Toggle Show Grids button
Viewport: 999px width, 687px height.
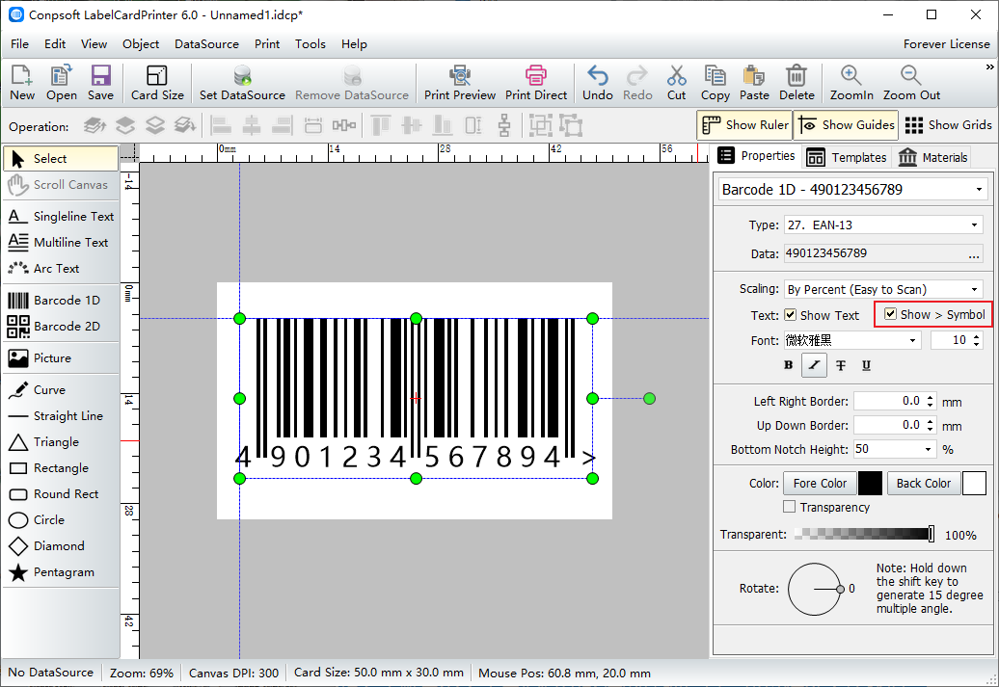(x=948, y=125)
